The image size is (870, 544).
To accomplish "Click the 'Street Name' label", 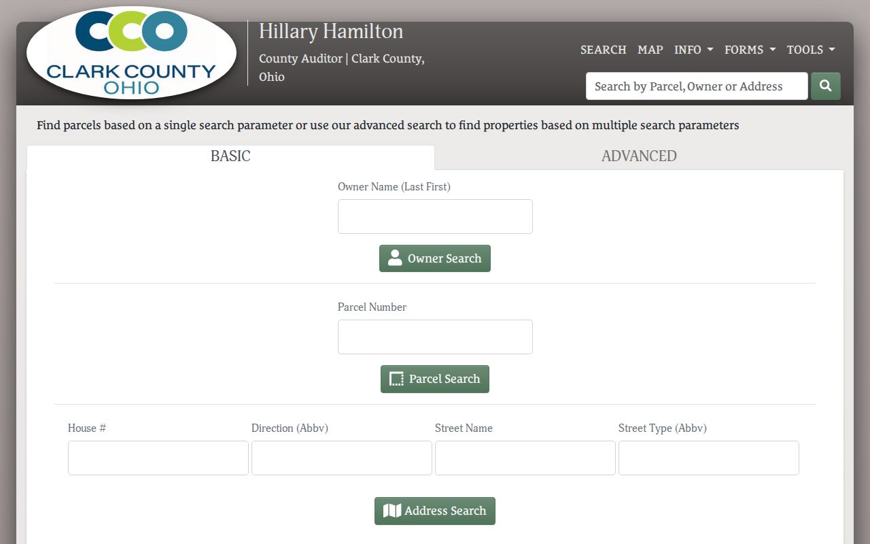I will (x=464, y=428).
